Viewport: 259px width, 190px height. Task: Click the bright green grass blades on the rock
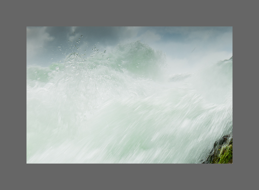point(226,156)
